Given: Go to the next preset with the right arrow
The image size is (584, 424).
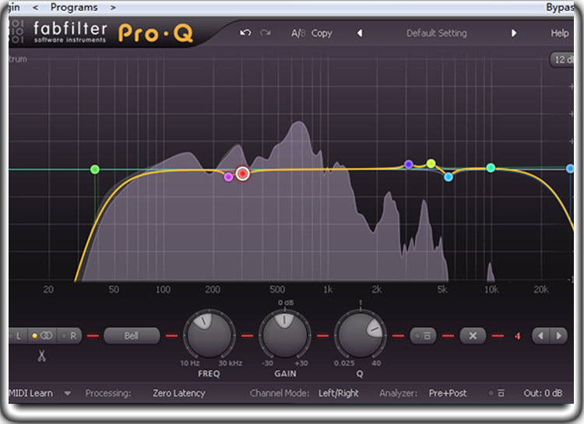Looking at the screenshot, I should coord(514,33).
